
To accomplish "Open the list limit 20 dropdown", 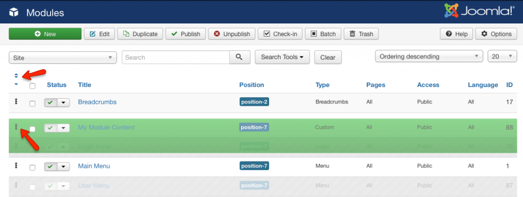I will 503,56.
